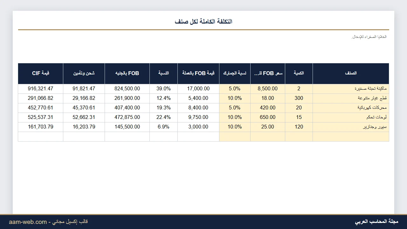Screen dimensions: 407x229
Task: Select shipping cell 16,203.79
Action: coord(84,127)
